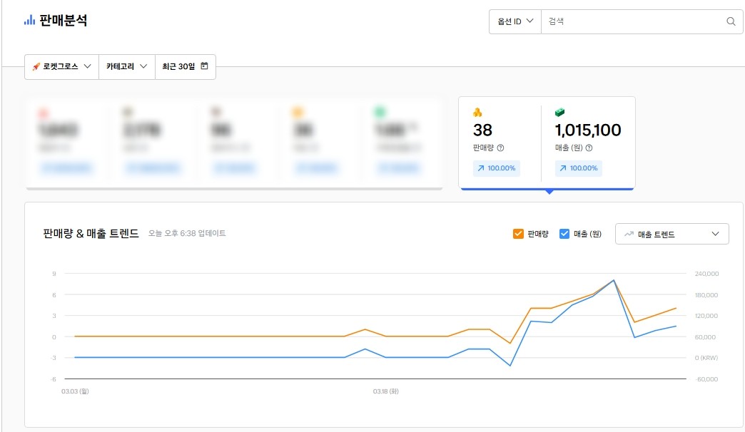This screenshot has height=432, width=745.
Task: Click the gold coins icon above 38
Action: [477, 113]
